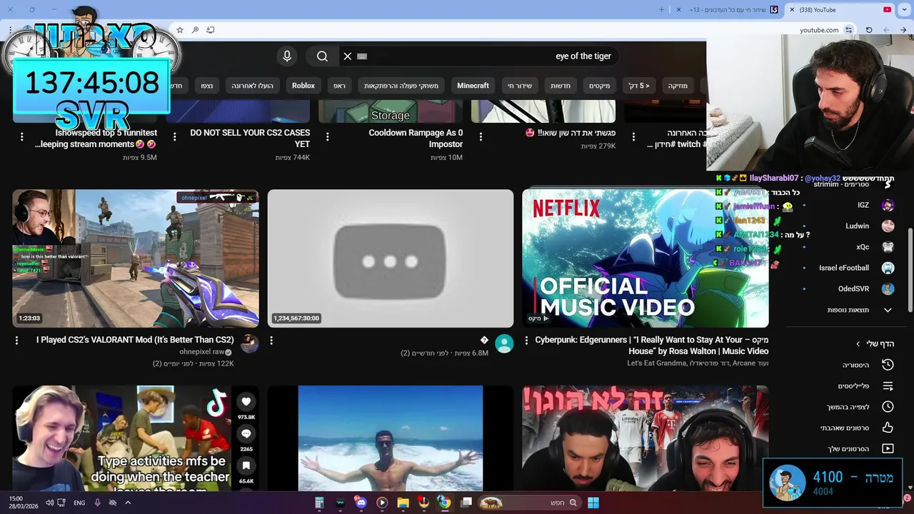Open the ohnepixel raw channel link
This screenshot has height=514, width=914.
(x=202, y=352)
